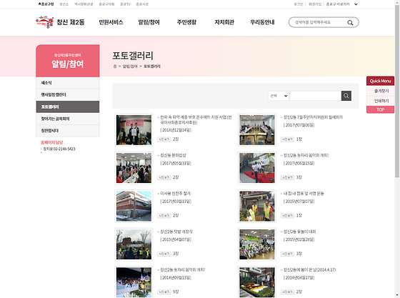400x298 pixels.
Task: Select 행사일정 캘린더 in the sidebar
Action: click(x=68, y=94)
